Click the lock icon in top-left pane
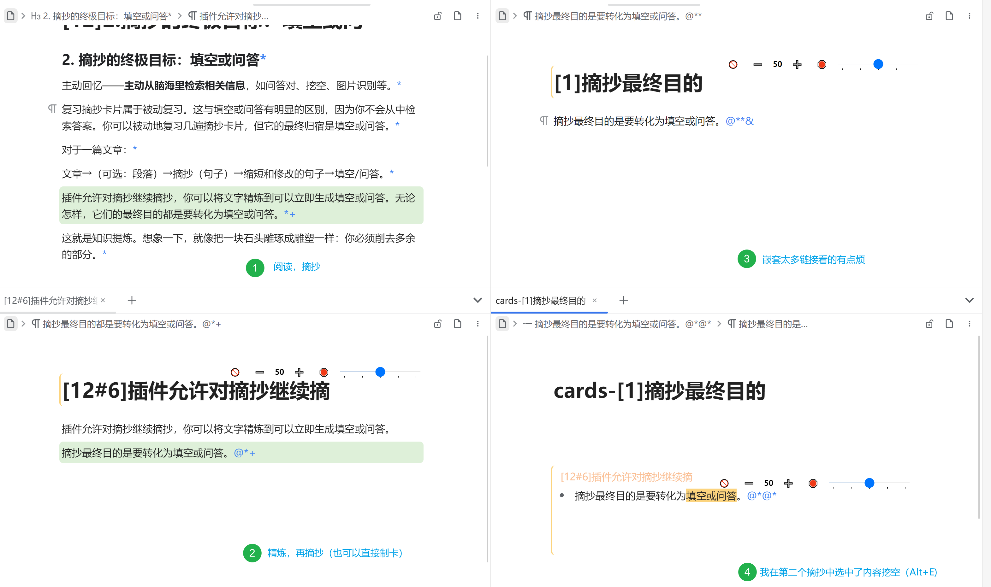Image resolution: width=991 pixels, height=587 pixels. tap(437, 16)
